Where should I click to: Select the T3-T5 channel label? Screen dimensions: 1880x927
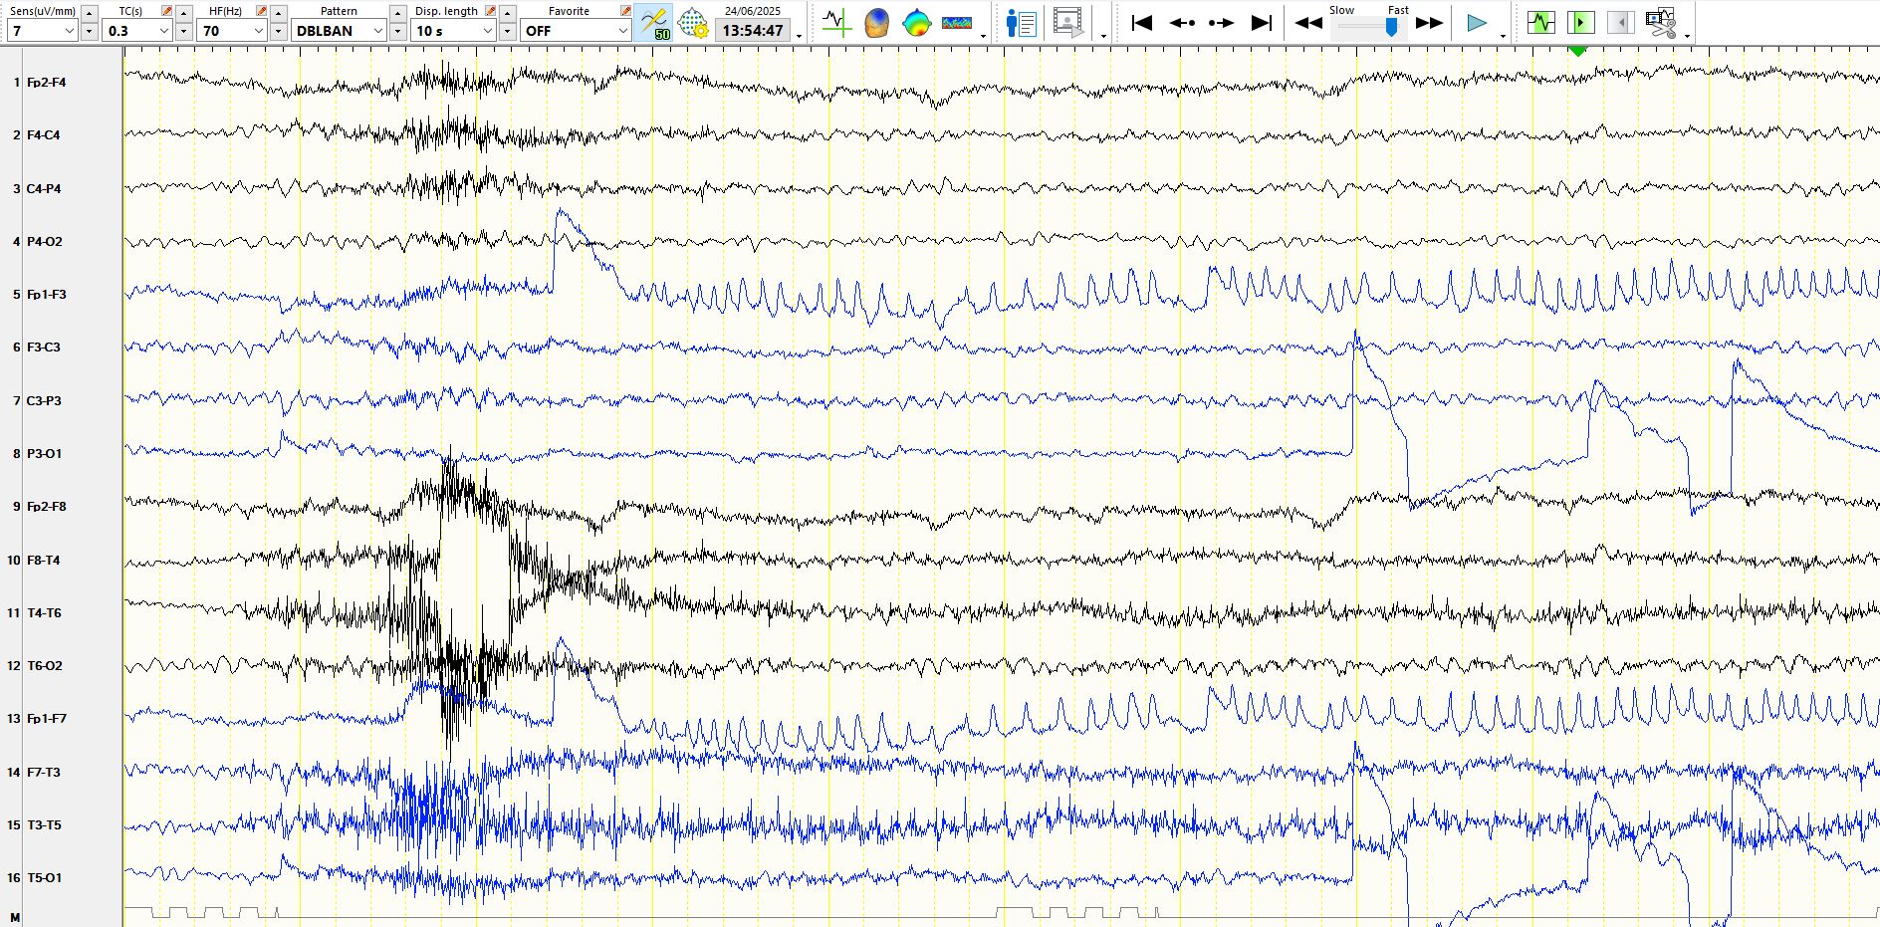click(44, 825)
